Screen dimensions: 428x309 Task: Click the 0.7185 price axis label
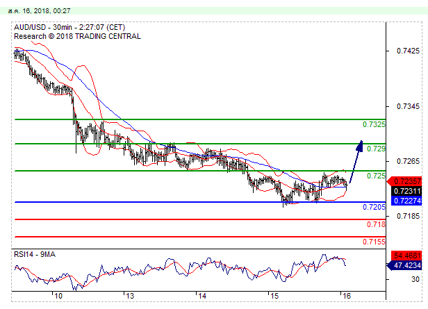click(x=408, y=216)
